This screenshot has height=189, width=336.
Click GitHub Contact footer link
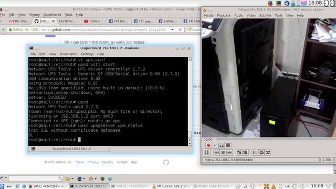point(122,162)
